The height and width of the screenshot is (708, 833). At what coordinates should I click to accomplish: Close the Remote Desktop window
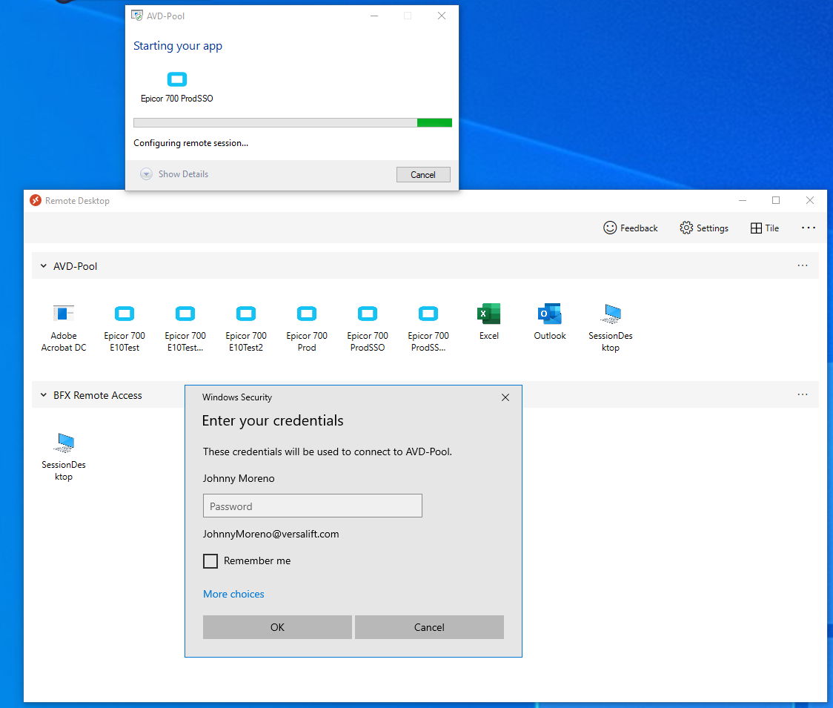pos(809,200)
